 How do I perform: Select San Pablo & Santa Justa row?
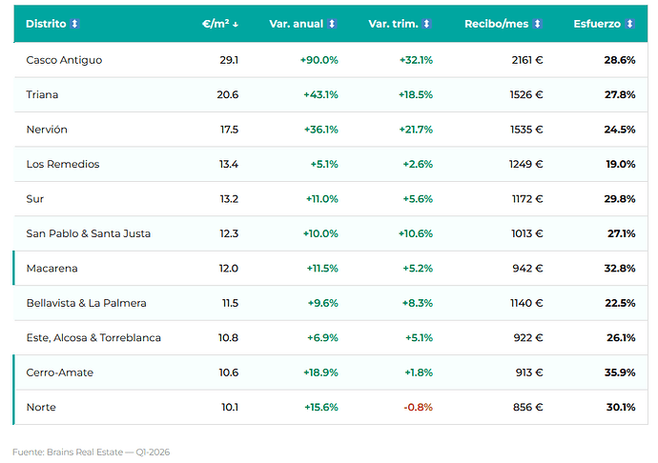(331, 233)
